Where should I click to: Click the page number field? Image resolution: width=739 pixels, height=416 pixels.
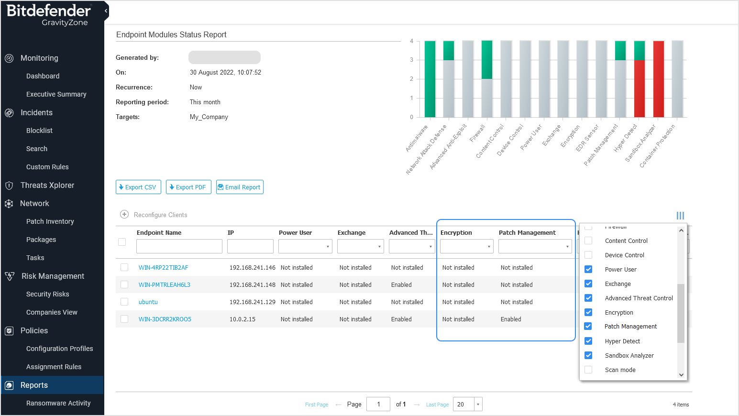coord(378,404)
